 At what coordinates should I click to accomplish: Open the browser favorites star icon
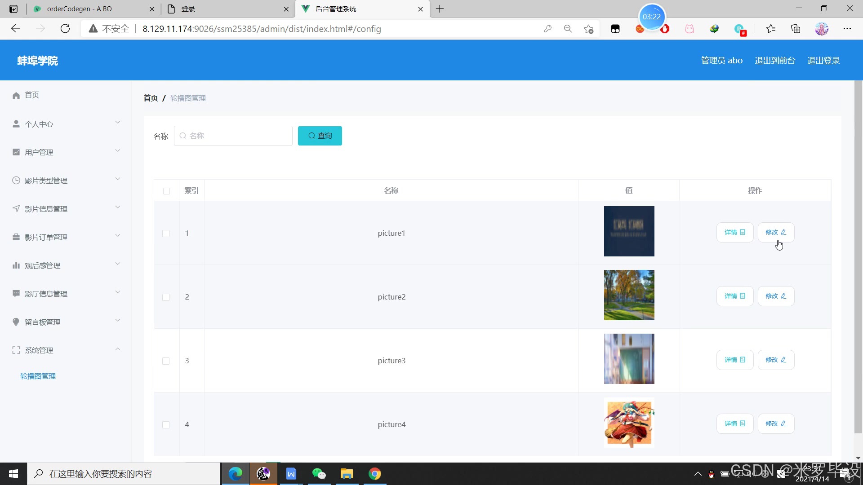770,29
